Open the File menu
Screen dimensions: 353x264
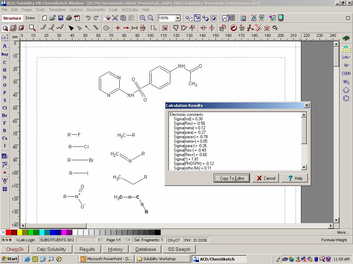[x=4, y=10]
